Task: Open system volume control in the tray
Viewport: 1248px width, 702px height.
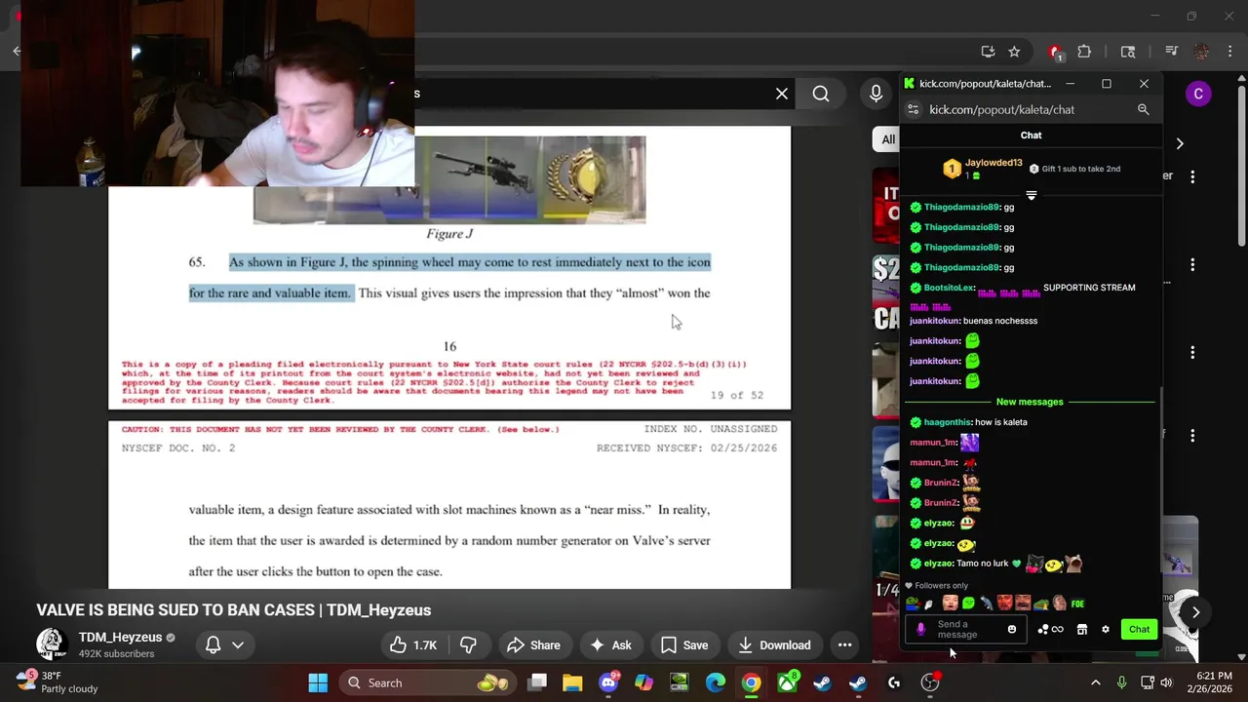Action: pyautogui.click(x=1165, y=682)
